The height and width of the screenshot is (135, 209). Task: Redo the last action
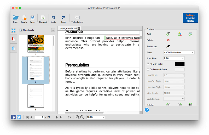point(63,18)
